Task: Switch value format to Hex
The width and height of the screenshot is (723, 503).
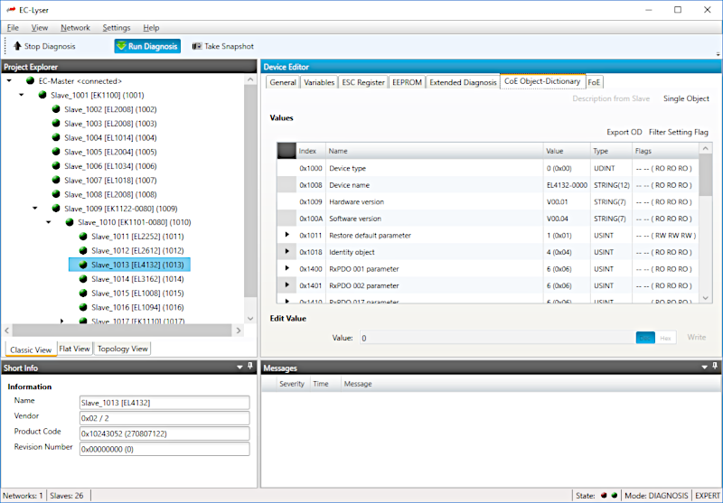Action: tap(665, 338)
